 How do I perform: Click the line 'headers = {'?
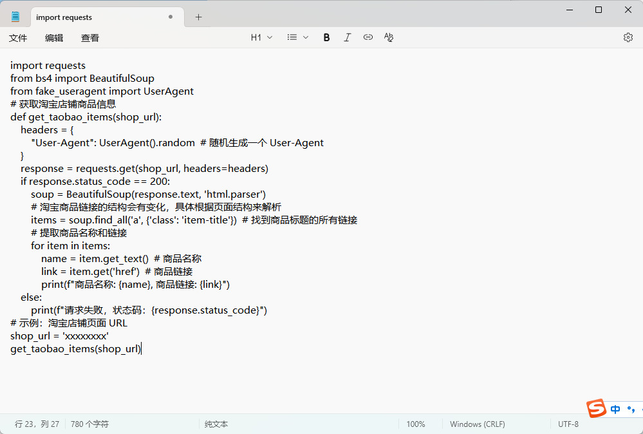click(47, 130)
